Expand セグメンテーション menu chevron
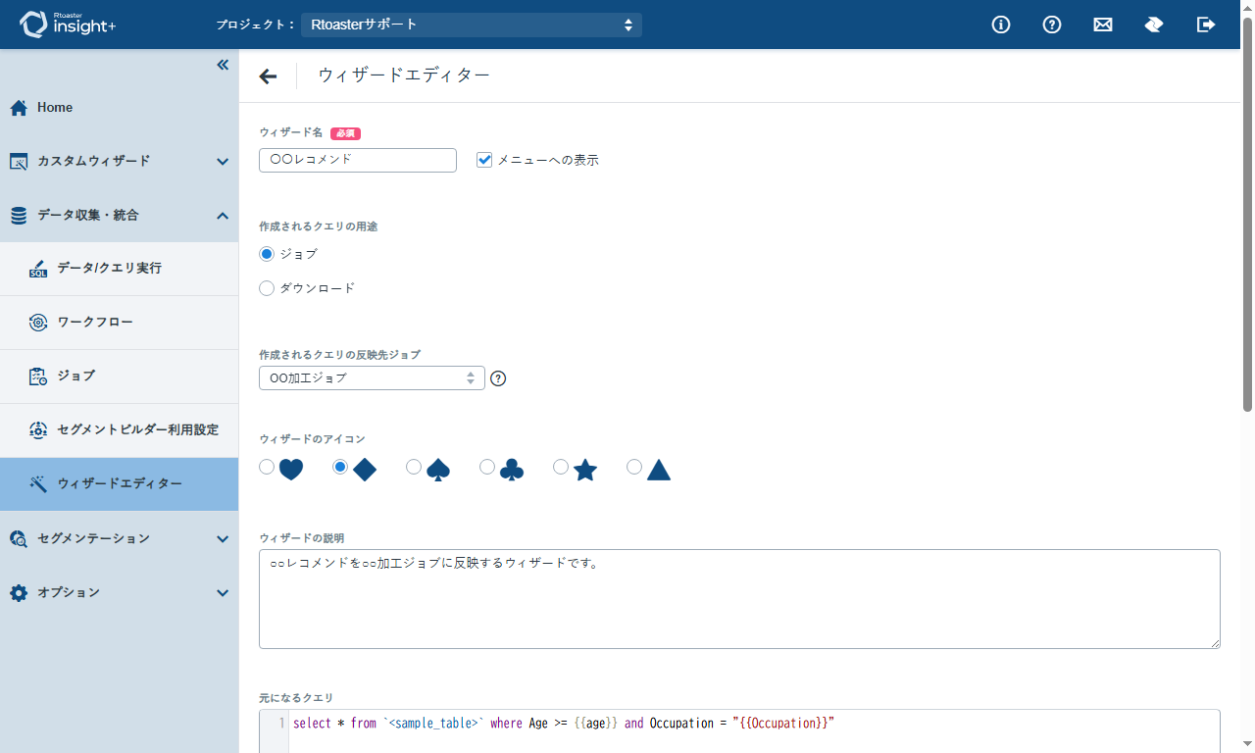Image resolution: width=1255 pixels, height=753 pixels. pos(223,539)
